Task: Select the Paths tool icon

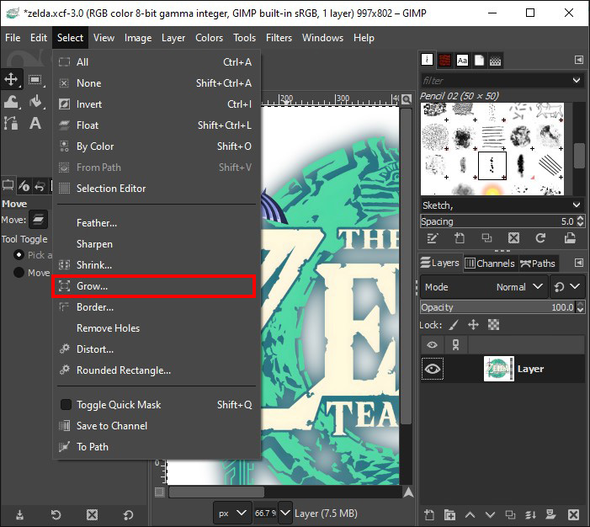Action: click(x=11, y=123)
